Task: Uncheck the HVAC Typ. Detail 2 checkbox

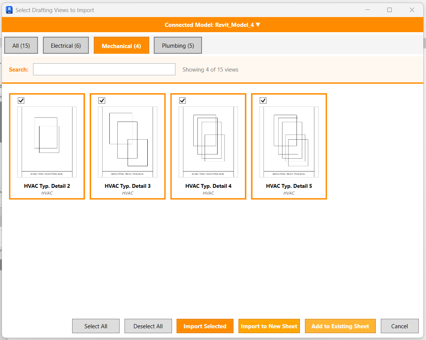Action: [21, 100]
